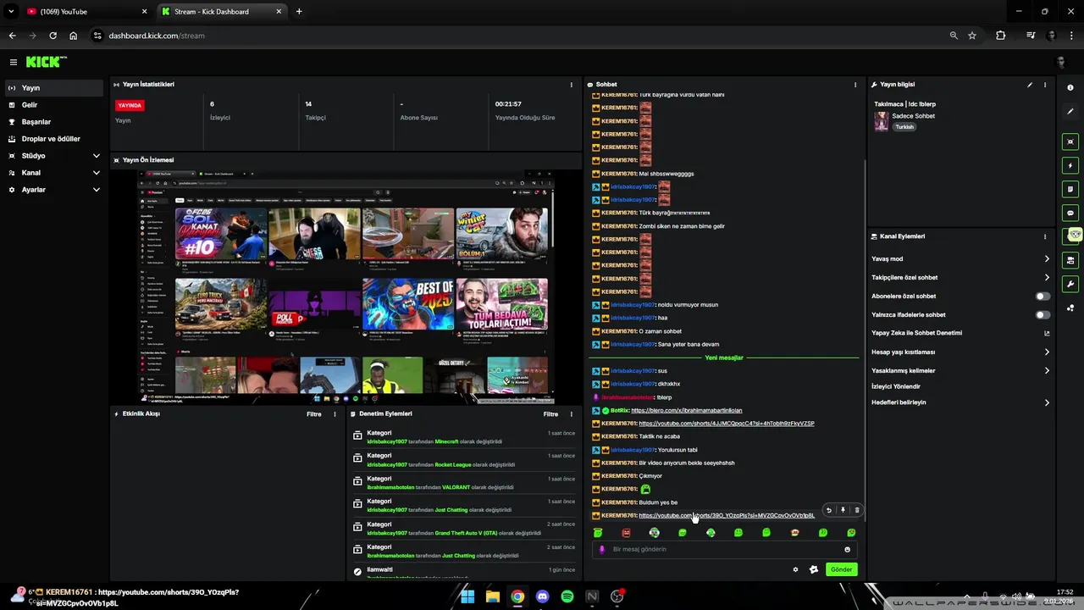The height and width of the screenshot is (610, 1084).
Task: Expand the Kanal sidebar menu
Action: pyautogui.click(x=54, y=173)
